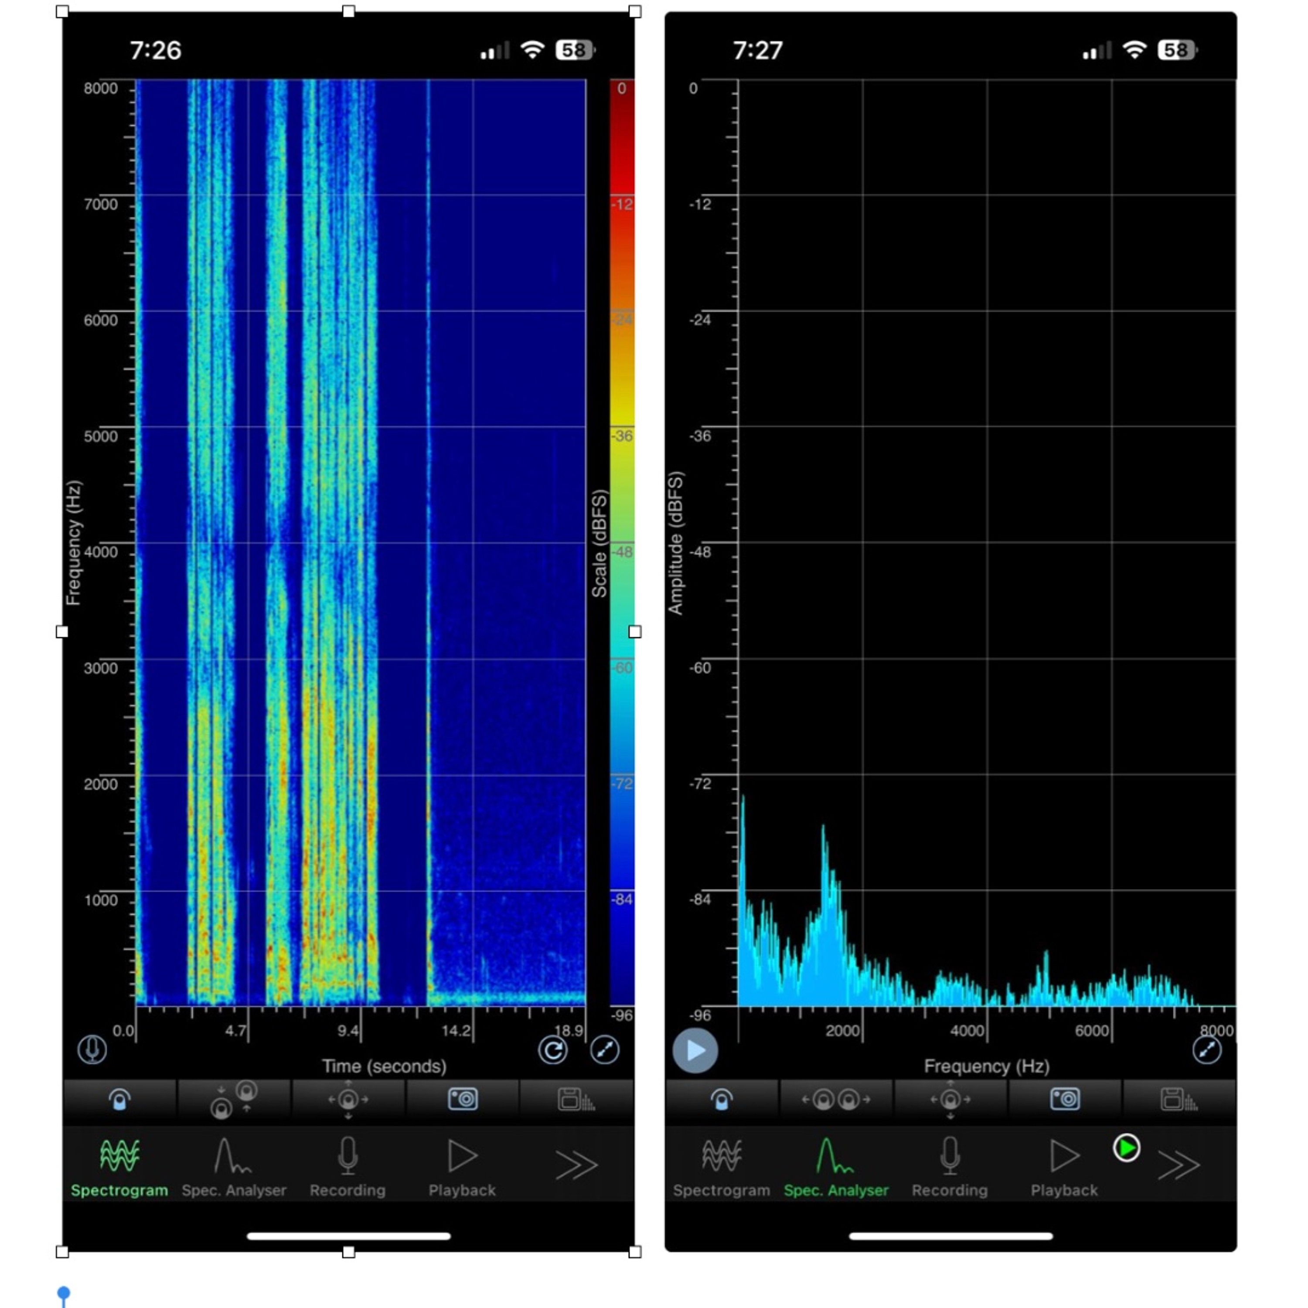
Task: Expand spectrogram to full screen
Action: (x=605, y=1050)
